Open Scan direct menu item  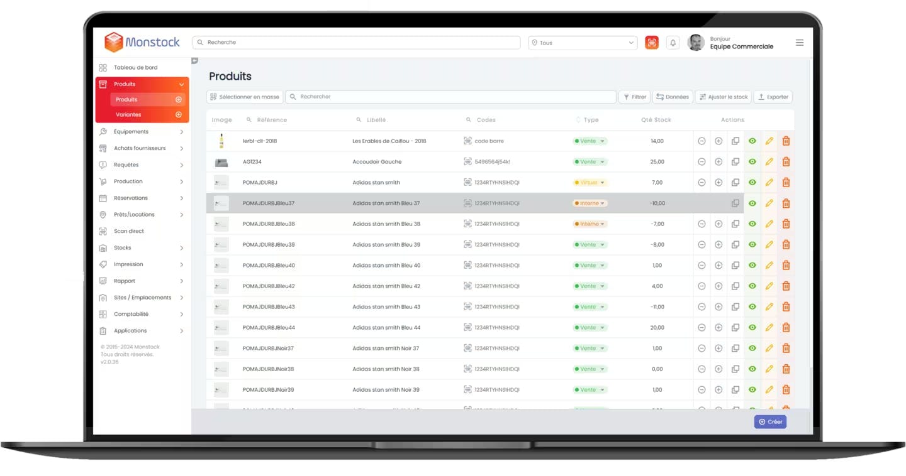[x=129, y=231]
